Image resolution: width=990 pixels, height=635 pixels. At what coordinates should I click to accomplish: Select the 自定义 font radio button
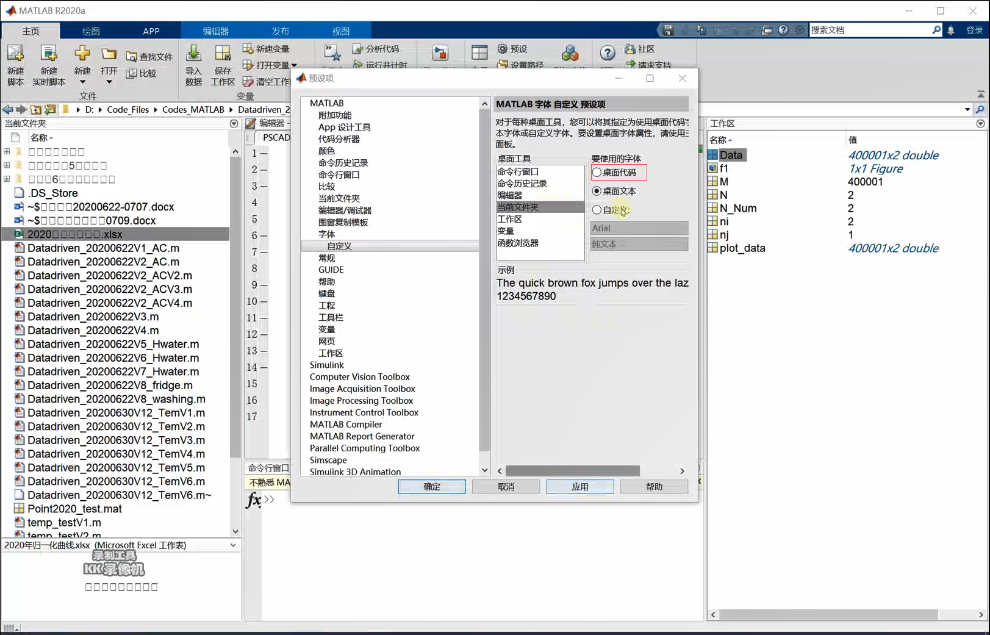tap(596, 210)
